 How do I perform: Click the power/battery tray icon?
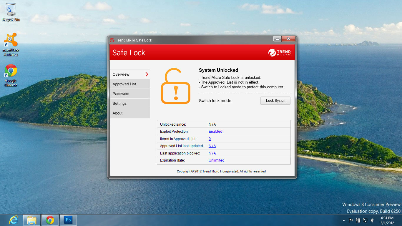tap(358, 220)
